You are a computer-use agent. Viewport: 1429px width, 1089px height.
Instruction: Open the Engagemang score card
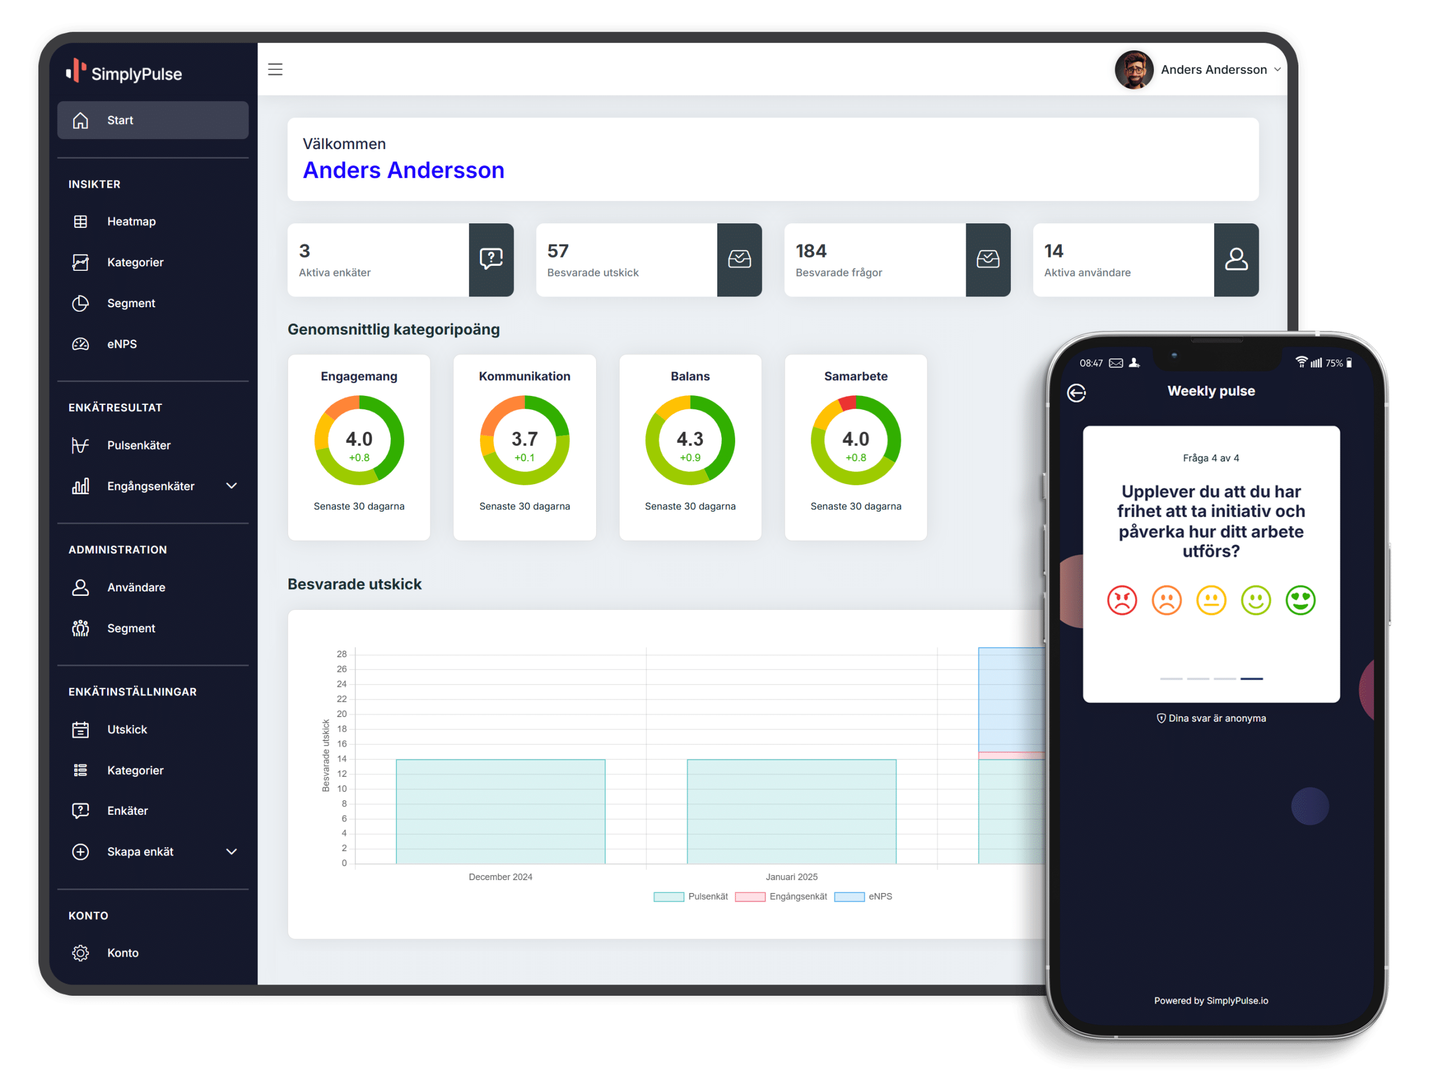click(359, 447)
